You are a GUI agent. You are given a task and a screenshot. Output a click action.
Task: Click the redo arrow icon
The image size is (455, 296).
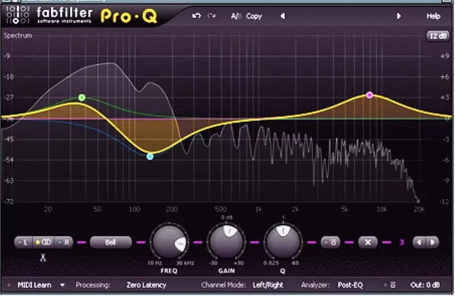coord(212,16)
